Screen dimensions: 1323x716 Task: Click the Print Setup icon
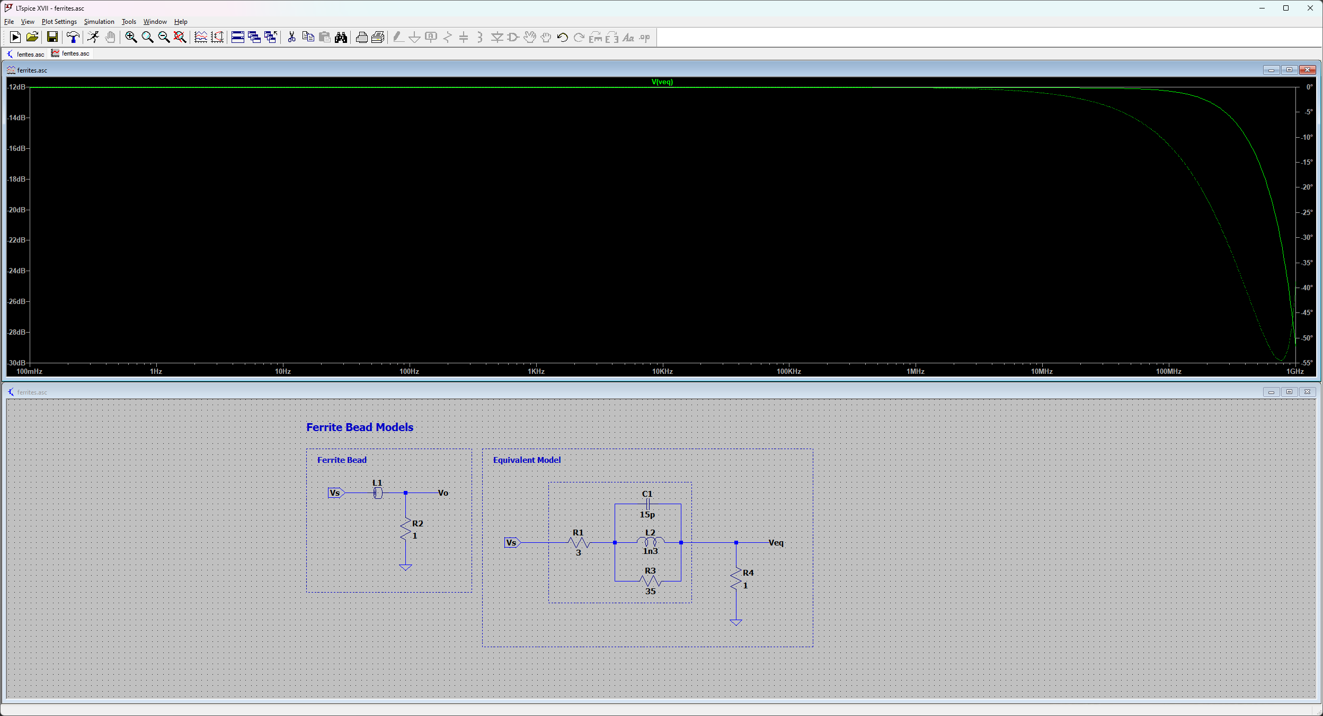point(362,37)
